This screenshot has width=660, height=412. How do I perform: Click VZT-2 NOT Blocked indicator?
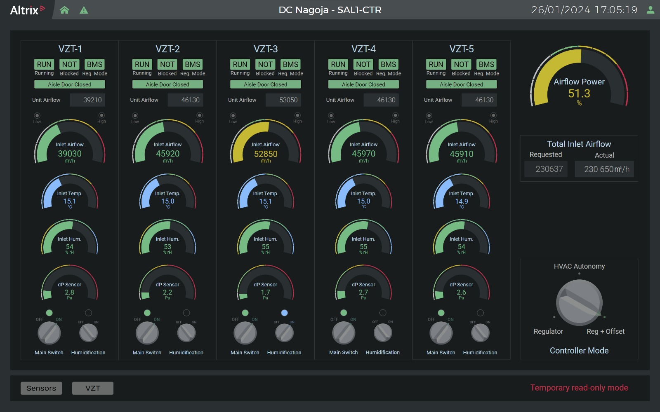pos(167,64)
